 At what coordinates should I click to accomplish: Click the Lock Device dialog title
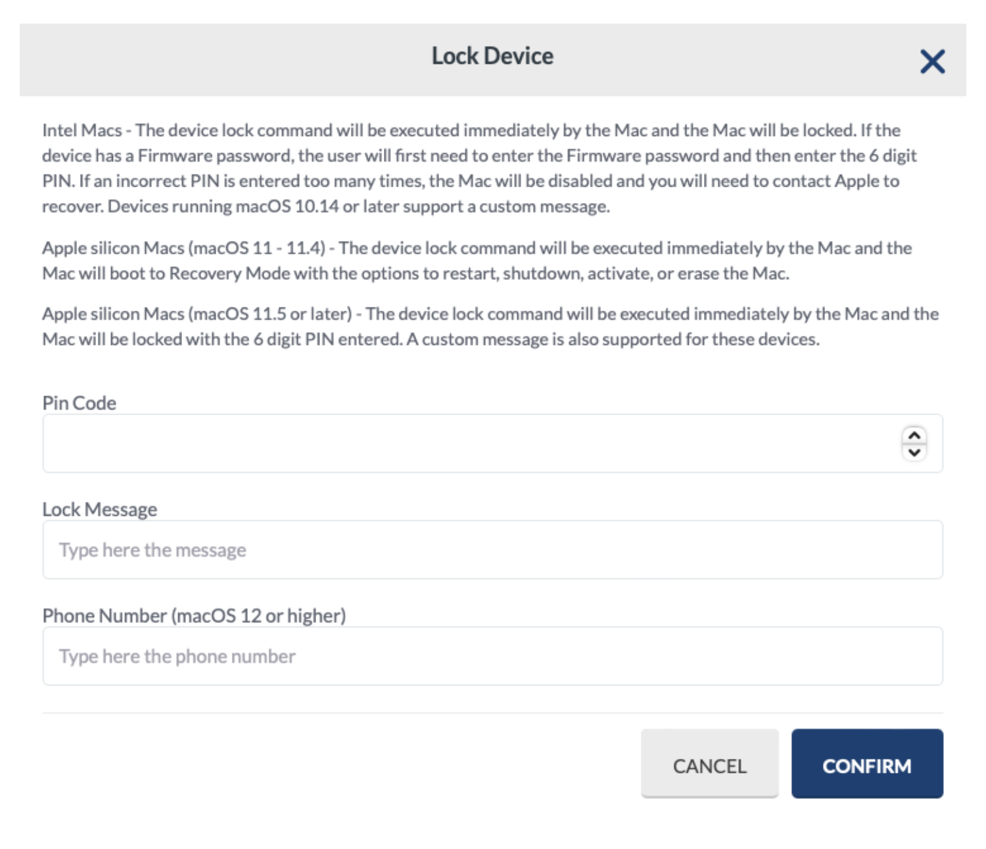click(x=492, y=57)
